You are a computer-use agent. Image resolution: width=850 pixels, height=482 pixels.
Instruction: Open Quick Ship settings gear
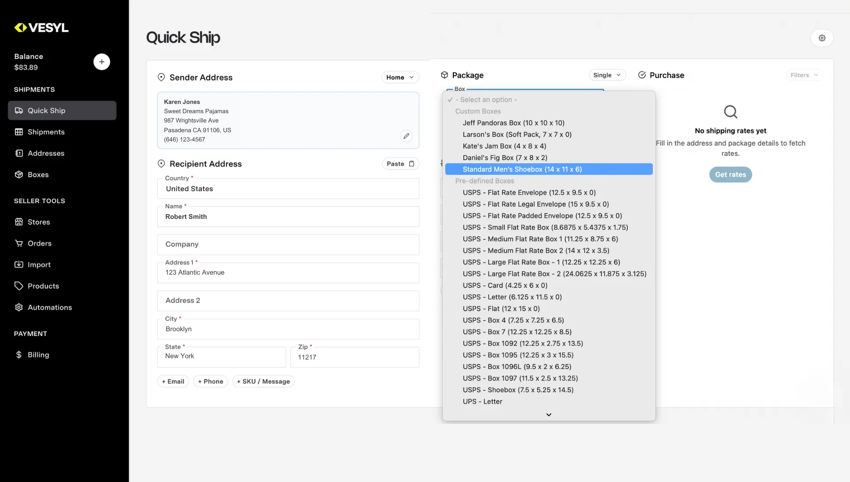pos(822,38)
